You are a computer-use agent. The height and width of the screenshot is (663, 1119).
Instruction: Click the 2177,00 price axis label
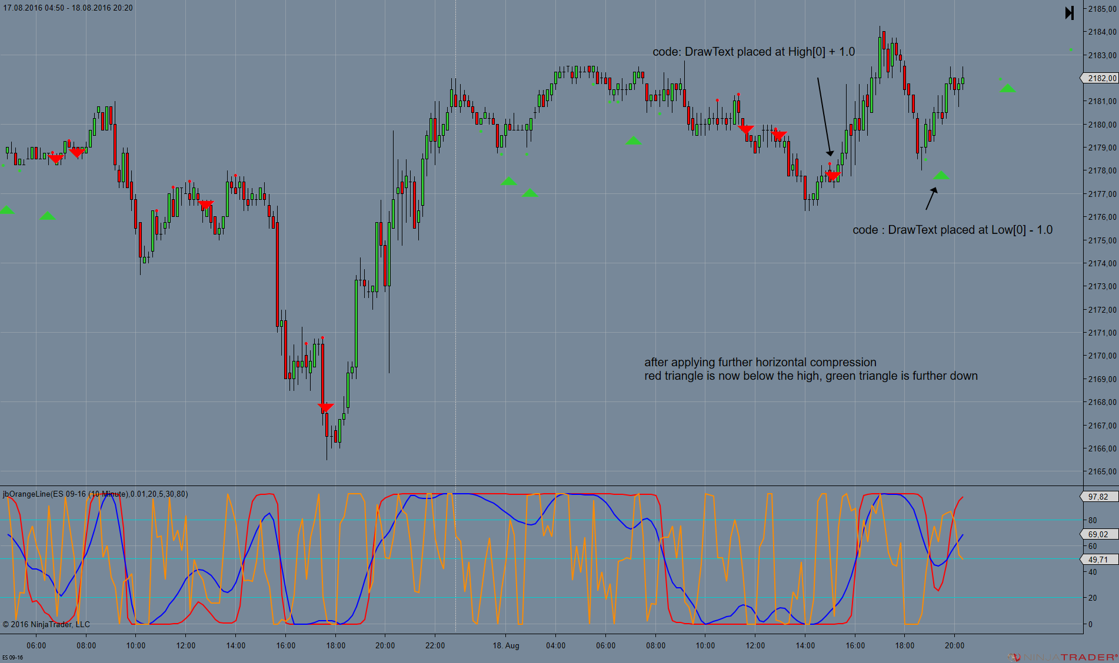pos(1102,194)
